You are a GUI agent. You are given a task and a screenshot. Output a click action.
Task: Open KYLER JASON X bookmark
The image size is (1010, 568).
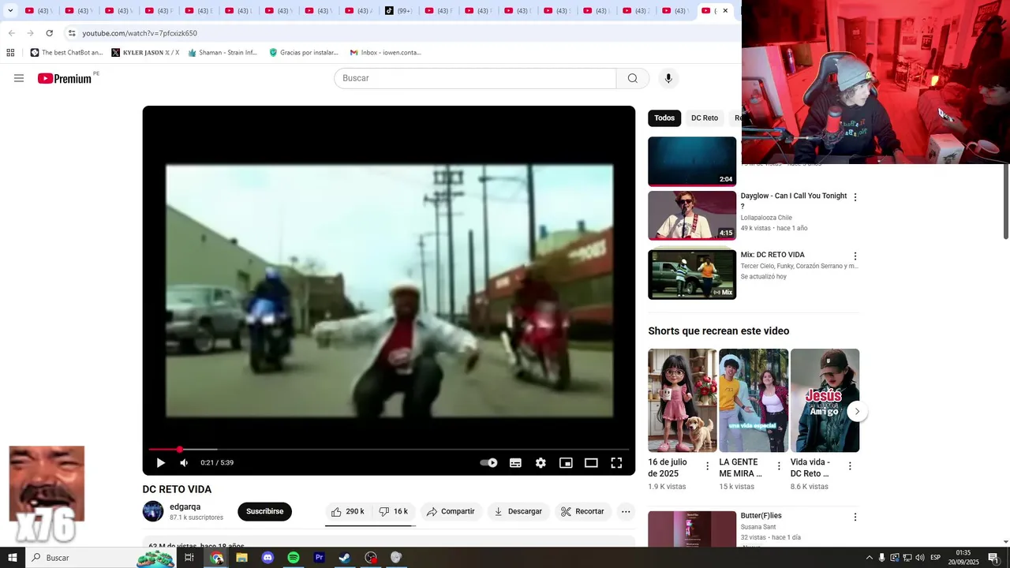(x=145, y=53)
